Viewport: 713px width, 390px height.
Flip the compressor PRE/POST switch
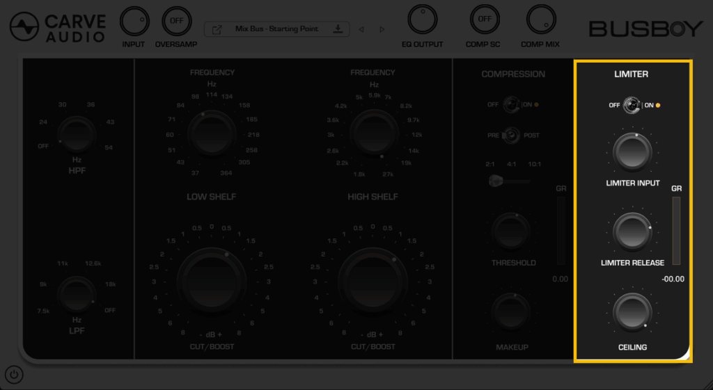pyautogui.click(x=512, y=135)
